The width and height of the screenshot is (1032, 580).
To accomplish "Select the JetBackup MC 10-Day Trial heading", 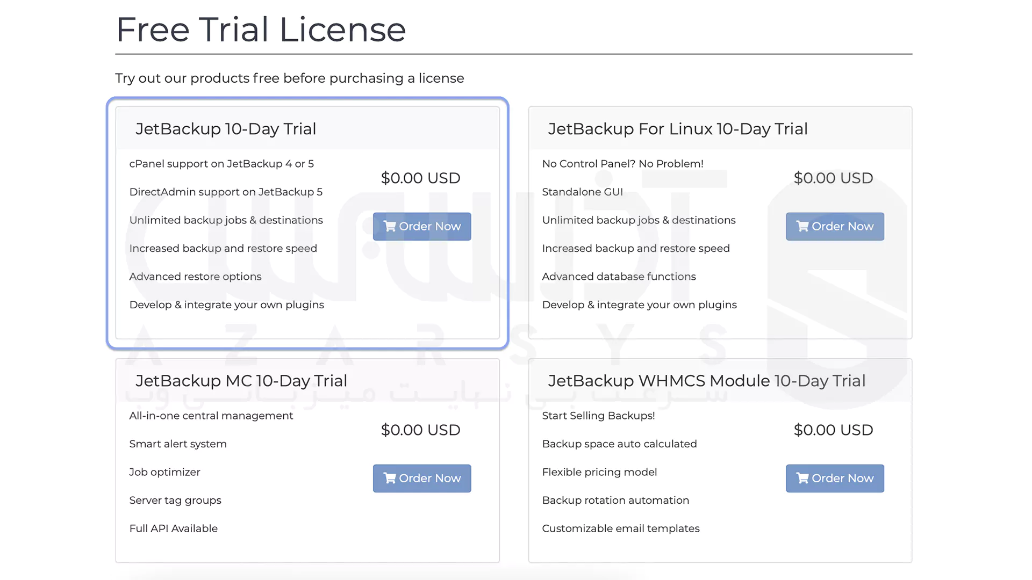I will pos(241,381).
